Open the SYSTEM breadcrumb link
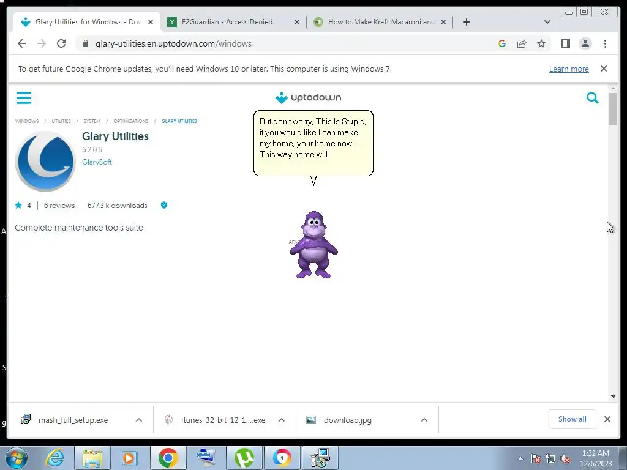 (92, 121)
